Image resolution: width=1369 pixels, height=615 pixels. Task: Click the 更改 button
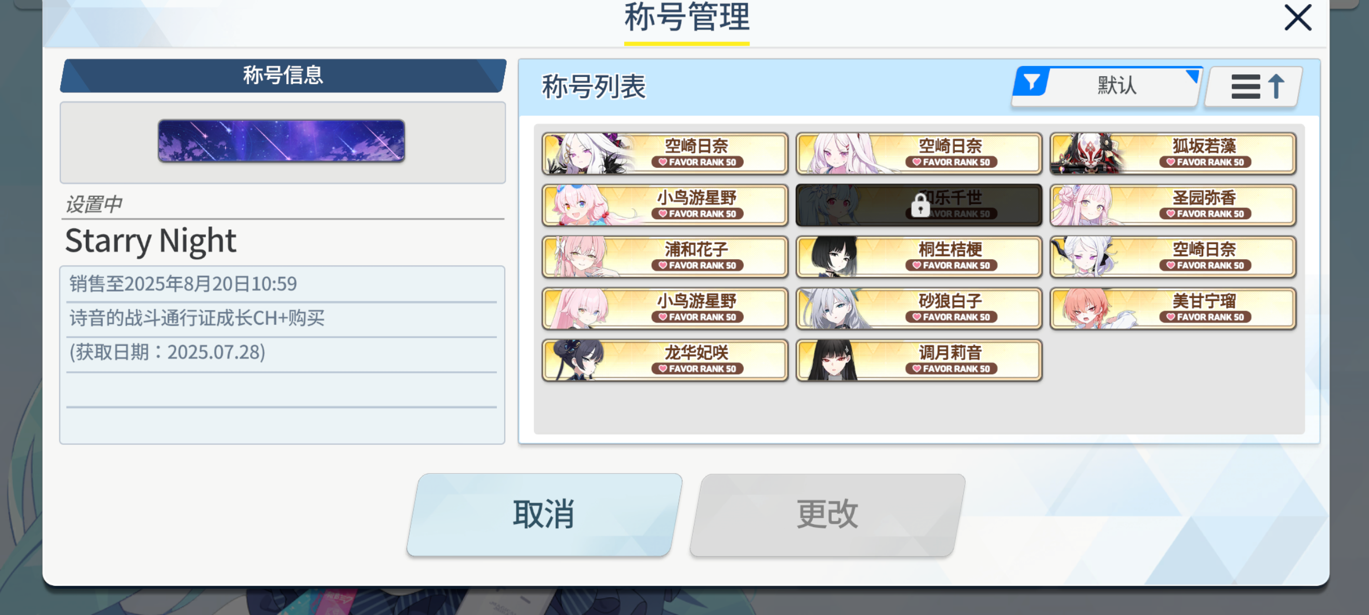pos(827,514)
